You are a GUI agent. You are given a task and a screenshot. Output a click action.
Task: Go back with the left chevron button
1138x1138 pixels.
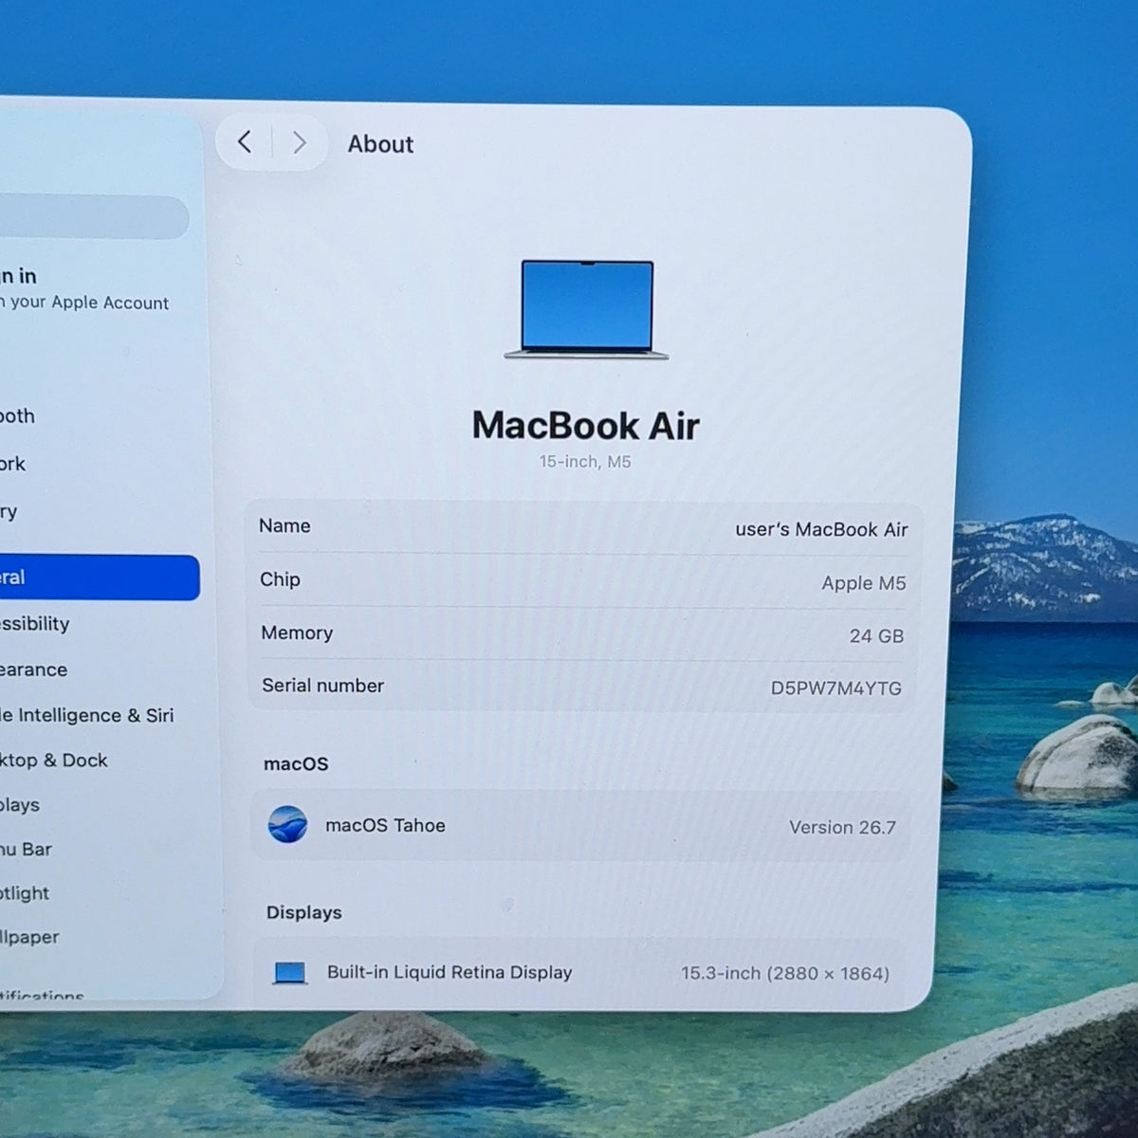pyautogui.click(x=245, y=142)
